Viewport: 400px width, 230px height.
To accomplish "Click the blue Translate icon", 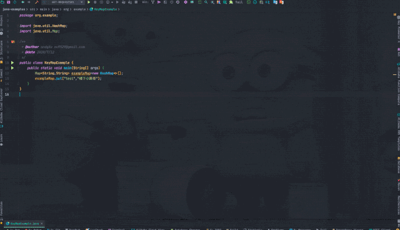I will pos(275,2).
